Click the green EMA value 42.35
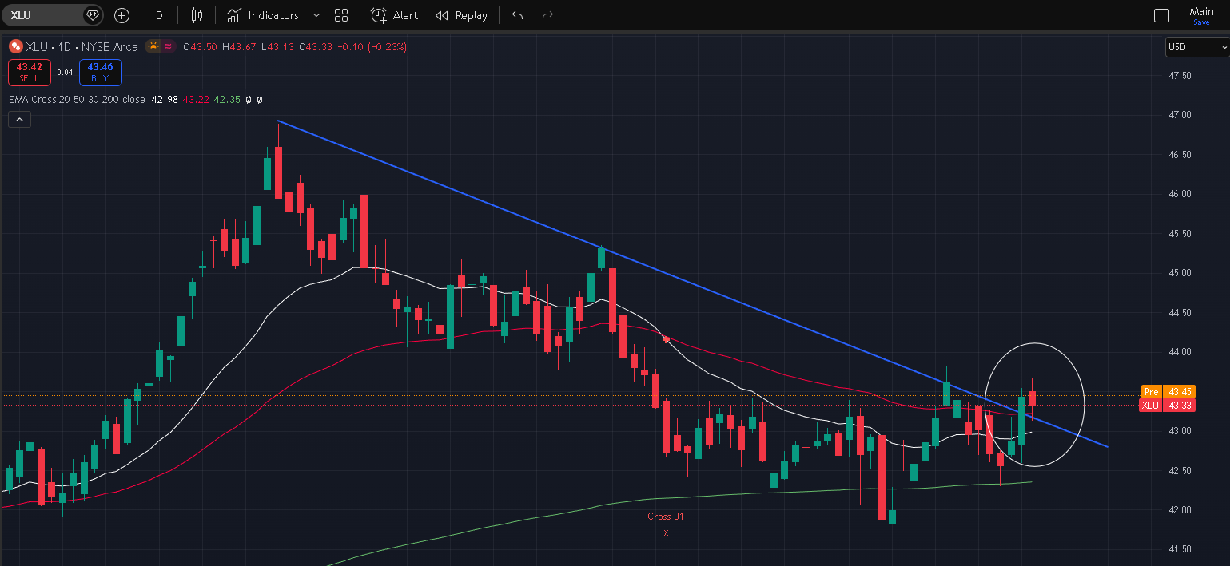The height and width of the screenshot is (566, 1230). click(228, 100)
